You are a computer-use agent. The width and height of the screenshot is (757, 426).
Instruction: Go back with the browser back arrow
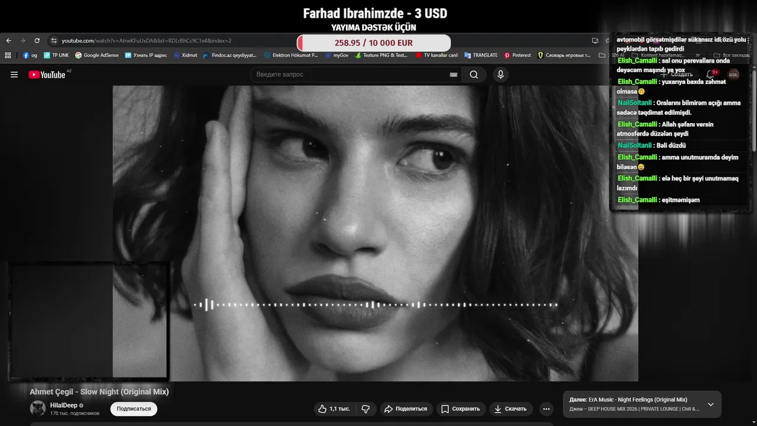point(8,41)
